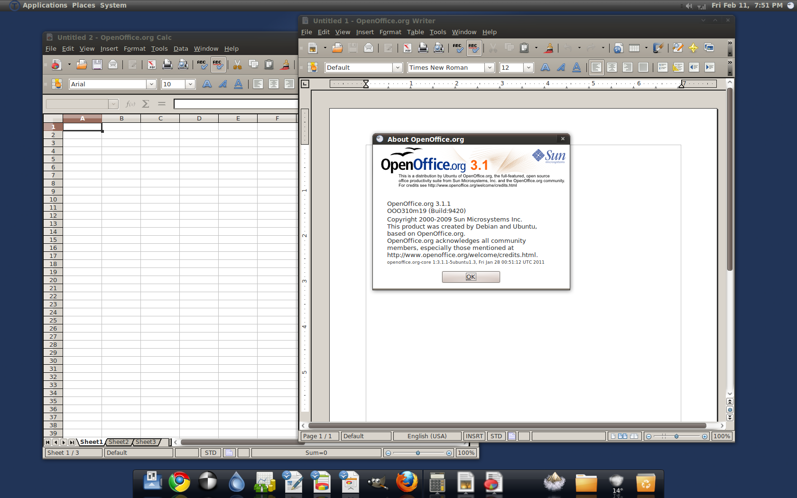Click Table icon in Writer toolbar
This screenshot has height=498, width=797.
[634, 48]
